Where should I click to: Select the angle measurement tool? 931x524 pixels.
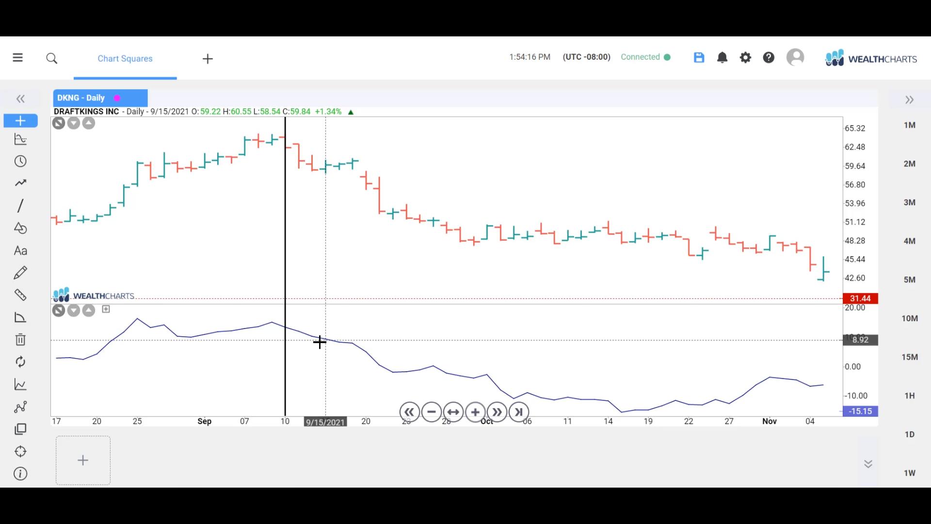(x=20, y=317)
